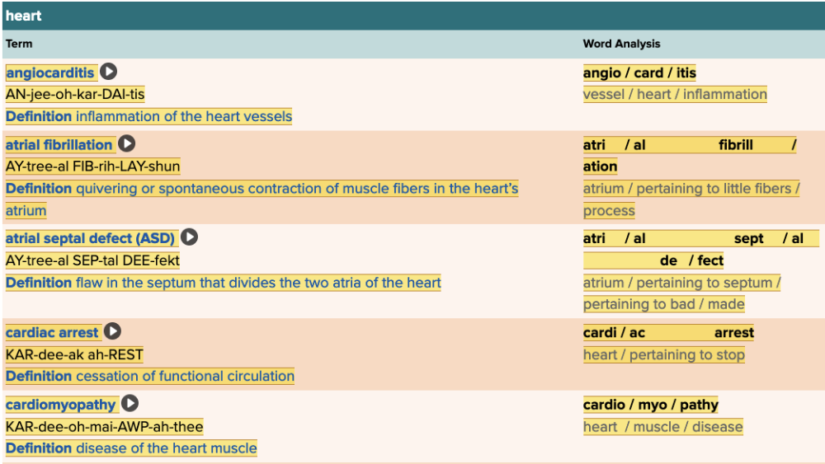
Task: Click the 'AN-jee-oh-kar-DAI-tis' pronunciation text
Action: point(75,95)
